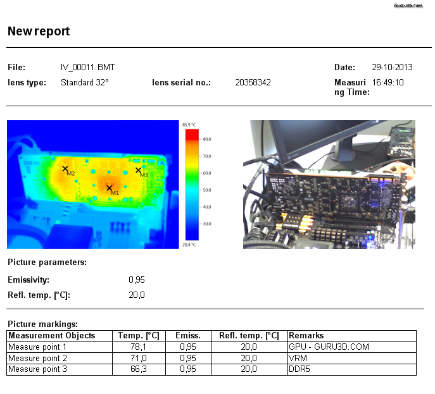Click the 20.4 °C minimum scale label
435x394 pixels.
(189, 244)
